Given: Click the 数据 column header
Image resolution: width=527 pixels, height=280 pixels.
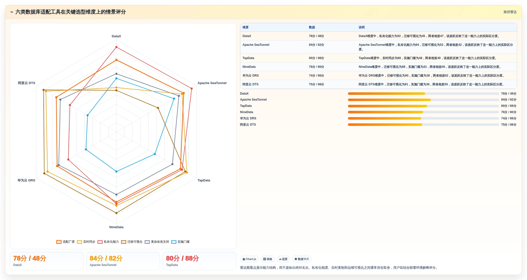Looking at the screenshot, I should pyautogui.click(x=312, y=28).
